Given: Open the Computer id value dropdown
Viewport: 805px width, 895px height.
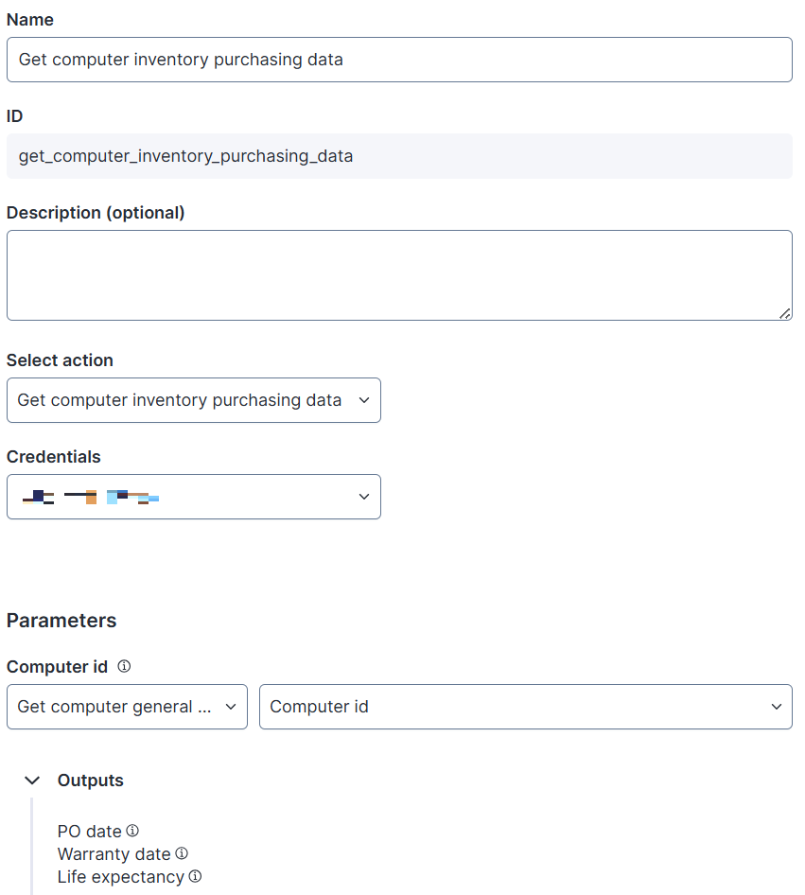Looking at the screenshot, I should click(x=525, y=707).
